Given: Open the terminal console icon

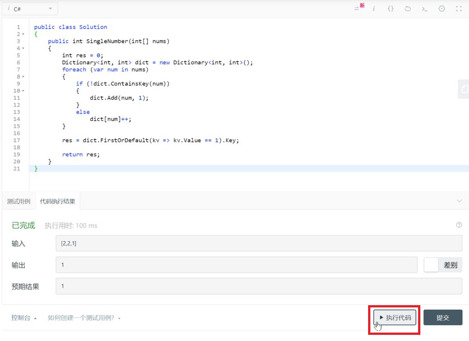Looking at the screenshot, I should pyautogui.click(x=425, y=8).
